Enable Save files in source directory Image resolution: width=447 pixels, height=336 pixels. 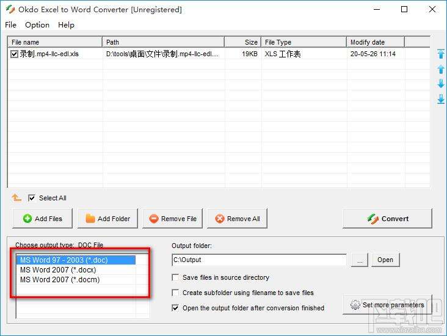click(x=175, y=277)
